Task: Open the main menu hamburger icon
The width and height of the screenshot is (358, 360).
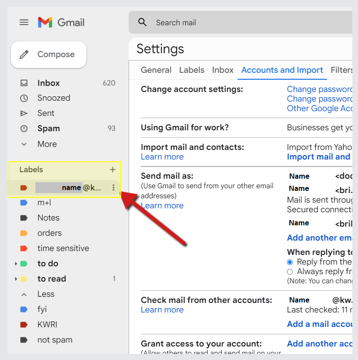Action: 24,23
